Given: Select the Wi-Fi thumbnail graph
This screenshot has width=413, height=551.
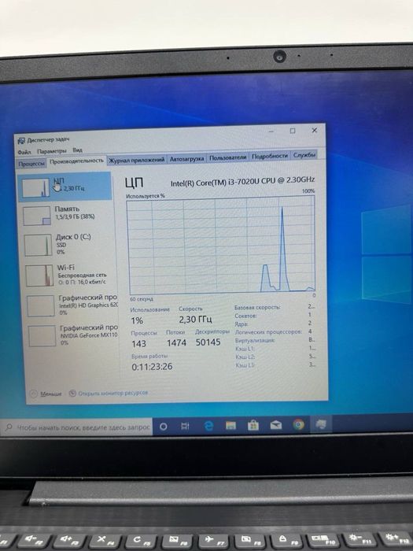Looking at the screenshot, I should 39,275.
